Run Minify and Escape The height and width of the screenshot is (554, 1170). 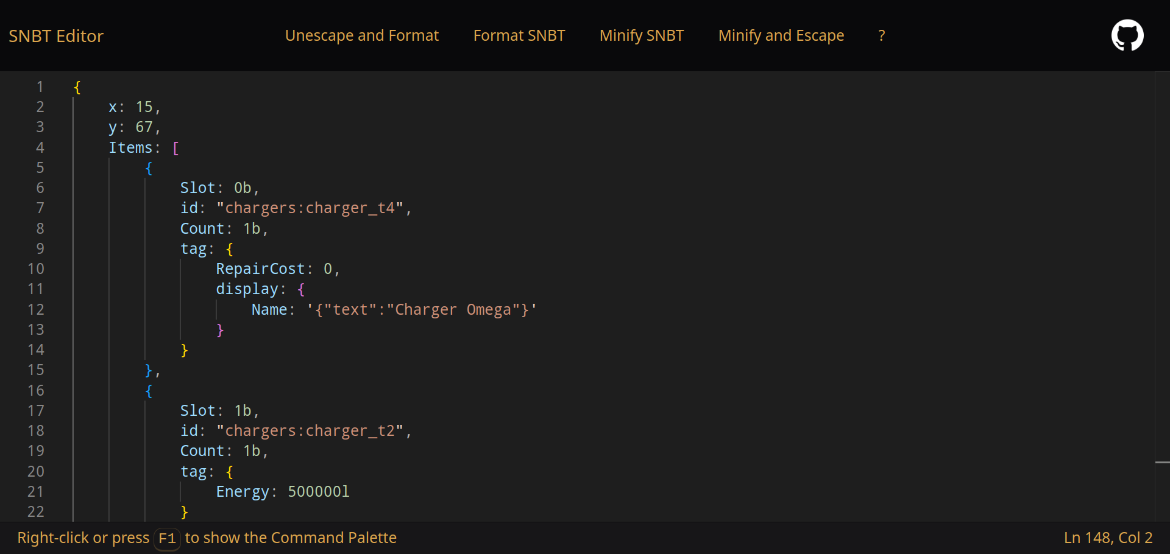click(x=781, y=35)
